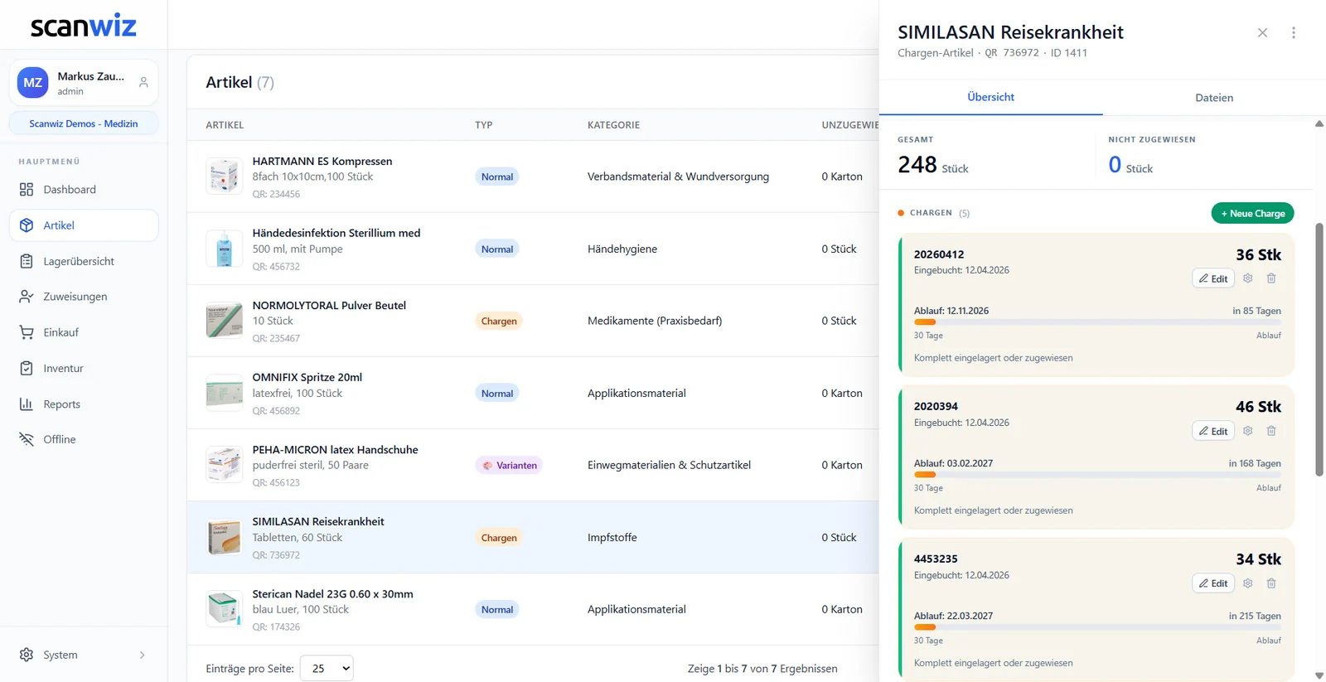Select Sterican Nadel 23G article name

click(333, 593)
